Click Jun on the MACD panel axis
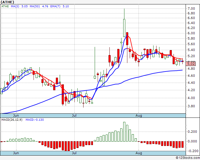This screenshot has height=160, width=200. (16, 153)
